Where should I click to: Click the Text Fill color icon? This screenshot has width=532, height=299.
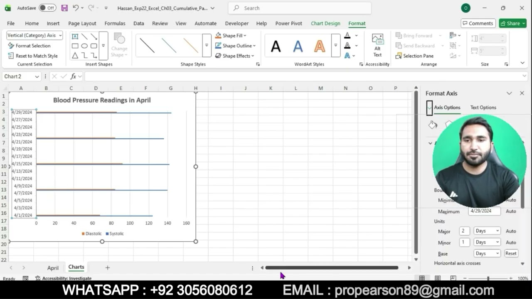coord(347,35)
